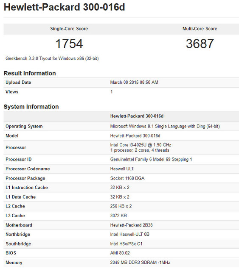Screen dimensions: 239x271
Task: Select the Intel H8x/P8x C1 value
Action: pos(126,244)
